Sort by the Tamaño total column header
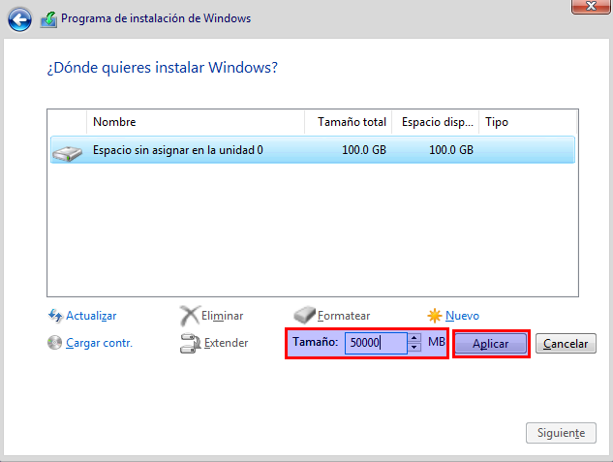The width and height of the screenshot is (613, 462). click(349, 122)
